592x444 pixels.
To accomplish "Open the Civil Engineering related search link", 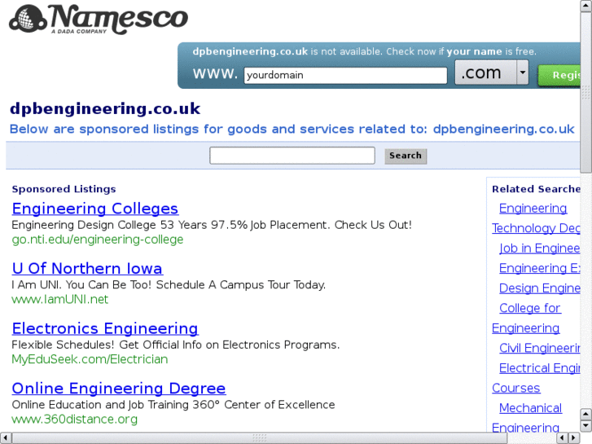I will point(540,348).
